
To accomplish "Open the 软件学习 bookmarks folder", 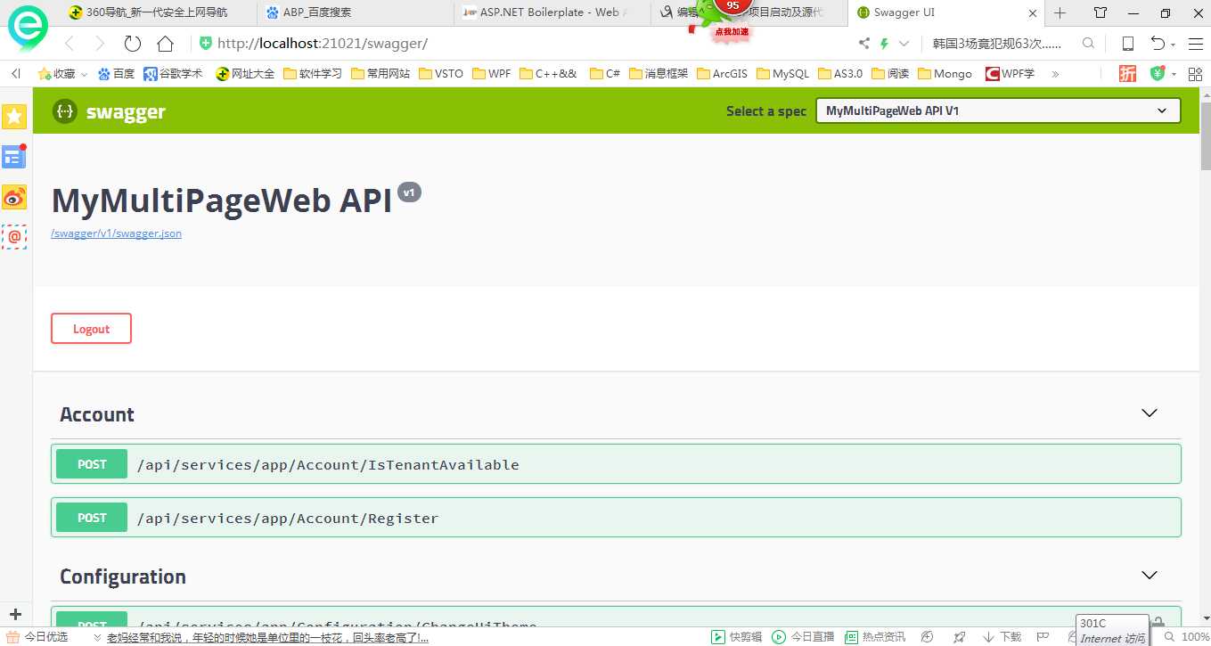I will (313, 74).
